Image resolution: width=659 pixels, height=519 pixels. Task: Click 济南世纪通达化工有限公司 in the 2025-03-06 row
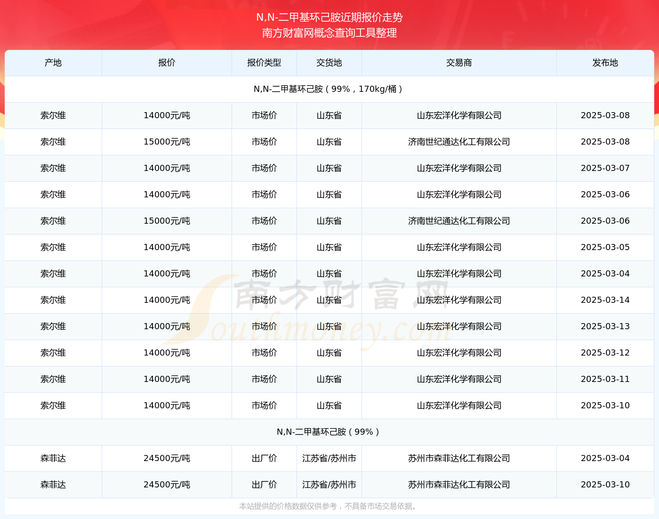459,221
